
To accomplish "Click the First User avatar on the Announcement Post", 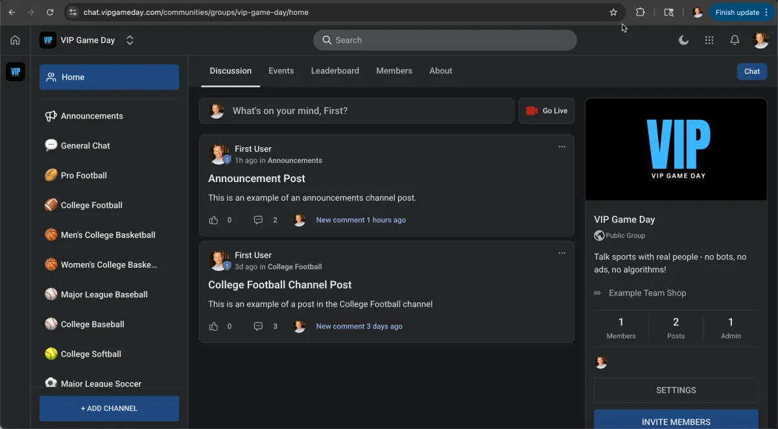I will point(219,154).
